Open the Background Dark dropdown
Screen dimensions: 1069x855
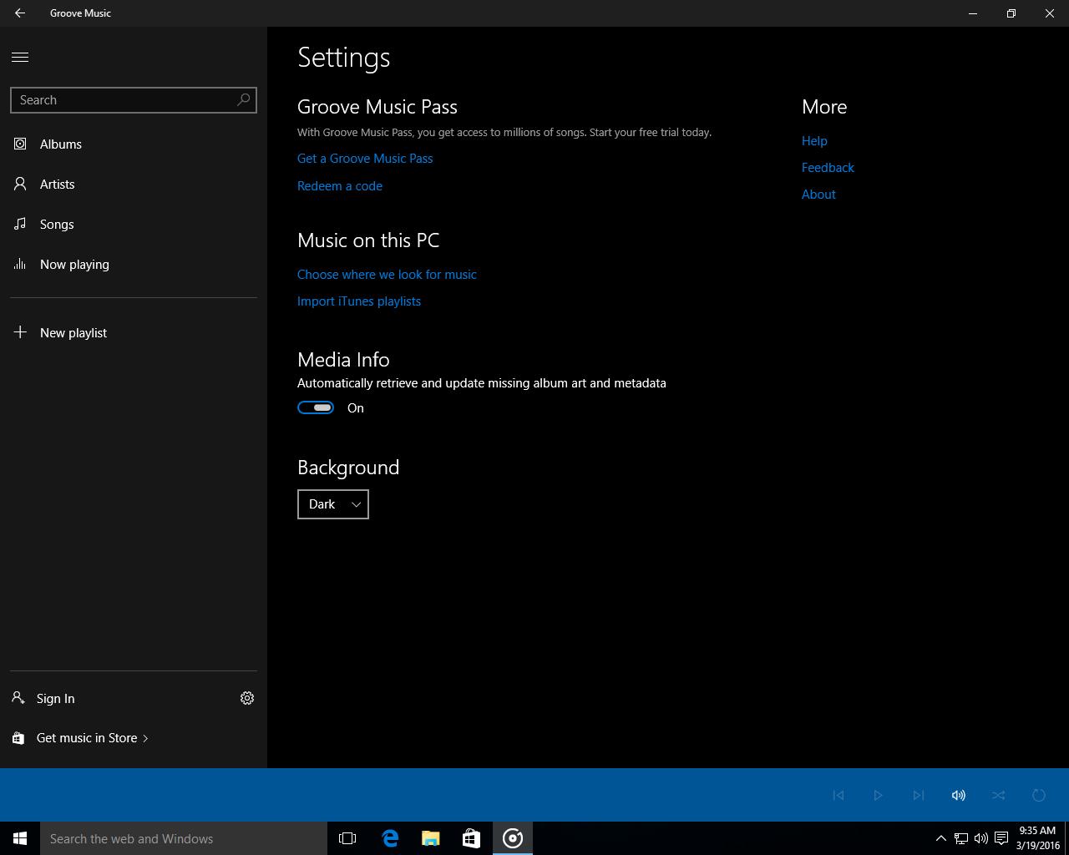coord(333,504)
